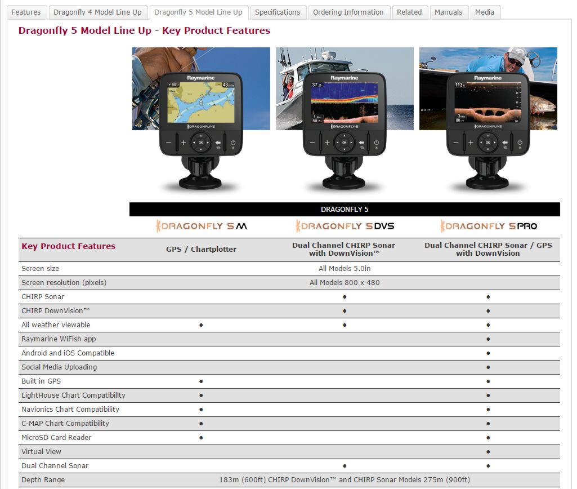Viewport: 577px width, 489px height.
Task: Click the 5M dot in Built in GPS row
Action: (201, 381)
